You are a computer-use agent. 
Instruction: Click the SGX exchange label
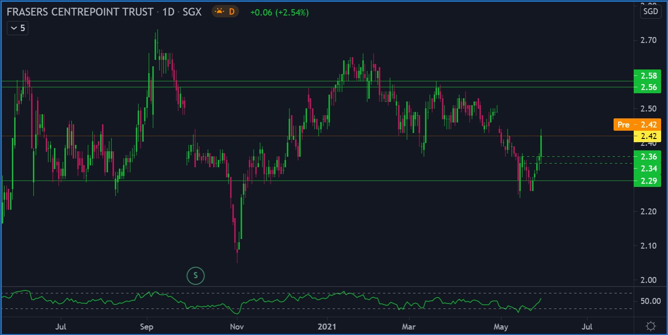[192, 12]
